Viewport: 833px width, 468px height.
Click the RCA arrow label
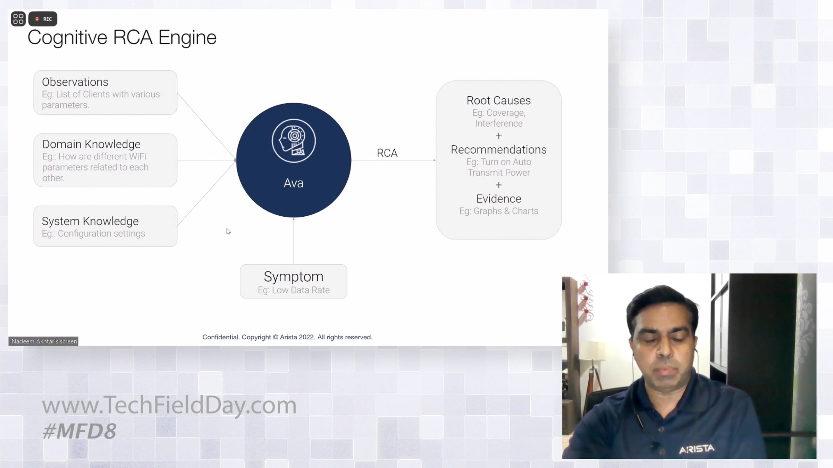(x=387, y=153)
